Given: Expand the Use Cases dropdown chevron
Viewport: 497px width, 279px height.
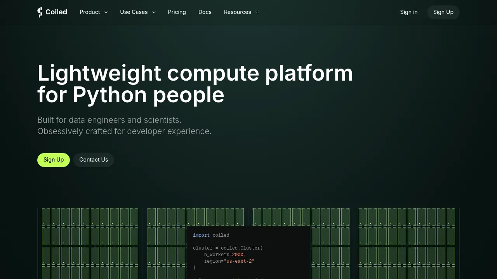Looking at the screenshot, I should coord(154,12).
